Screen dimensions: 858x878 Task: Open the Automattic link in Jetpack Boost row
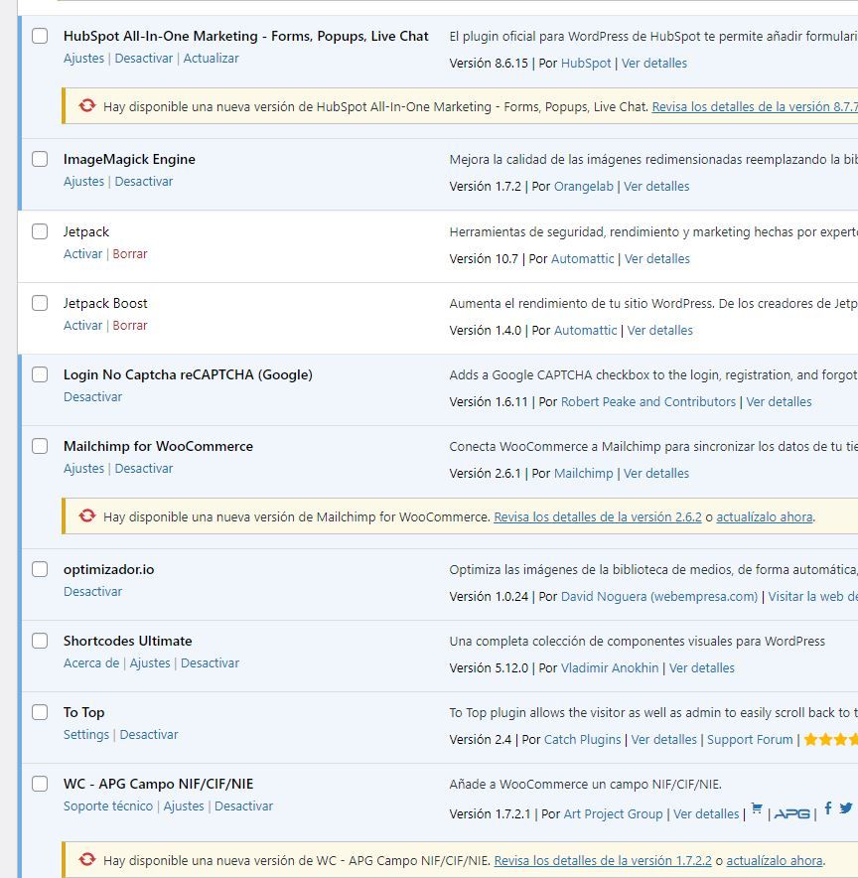pyautogui.click(x=586, y=331)
